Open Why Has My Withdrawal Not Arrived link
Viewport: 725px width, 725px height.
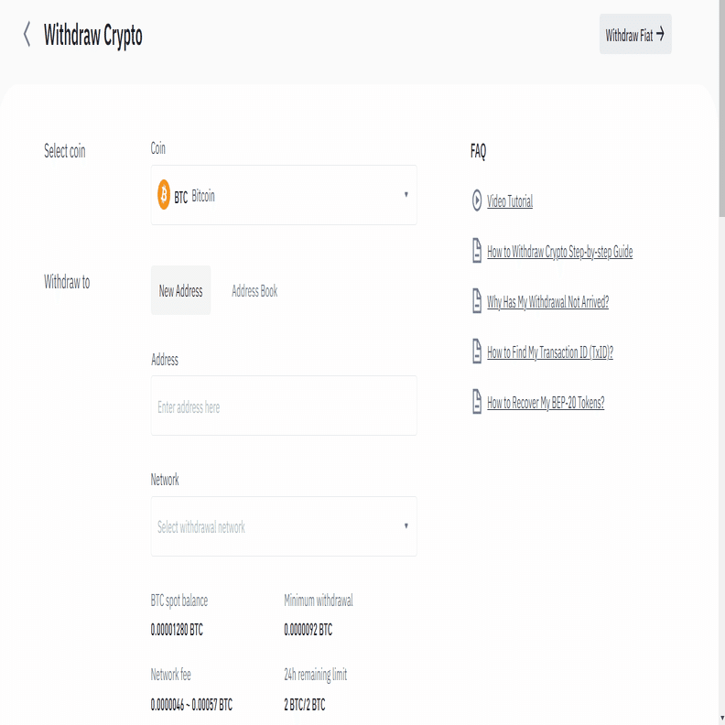click(547, 302)
